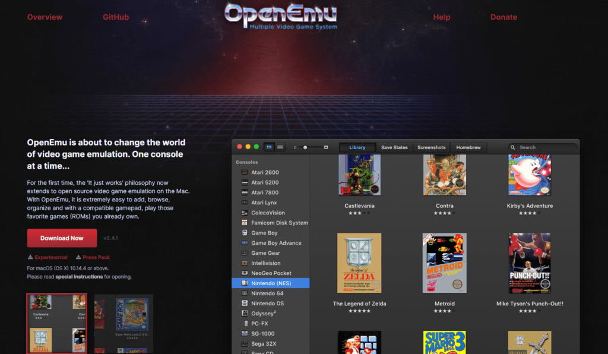Select The Legend of Zelda cover
Image resolution: width=608 pixels, height=354 pixels.
pyautogui.click(x=359, y=263)
